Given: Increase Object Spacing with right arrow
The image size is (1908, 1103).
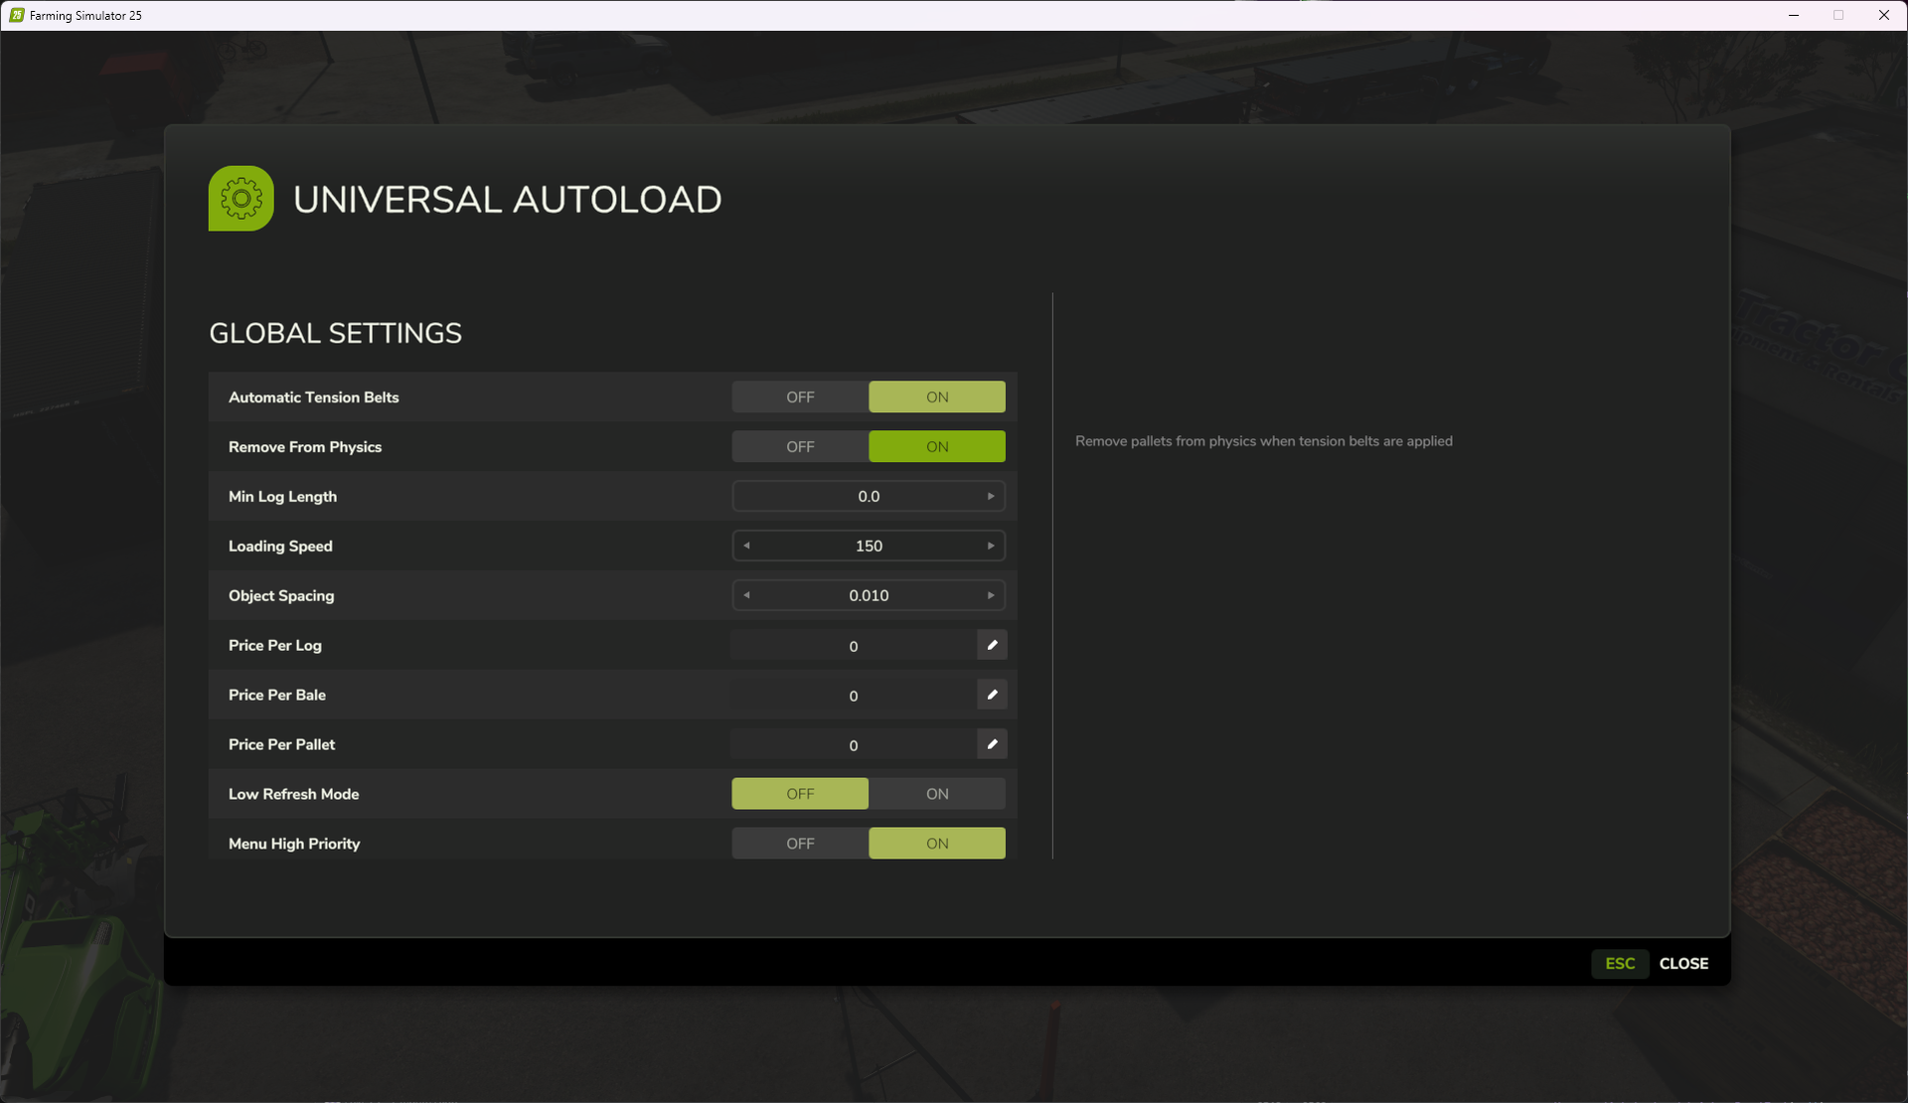Looking at the screenshot, I should click(991, 595).
